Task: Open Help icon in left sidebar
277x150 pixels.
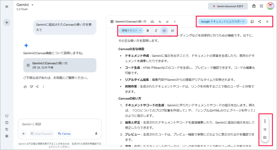Action: pos(7,123)
